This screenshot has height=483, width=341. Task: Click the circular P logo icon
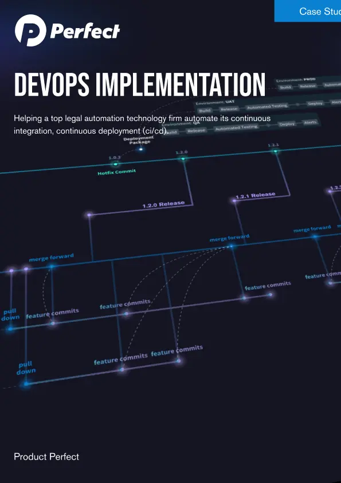click(x=30, y=30)
